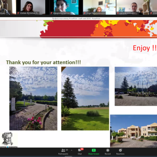This screenshot has width=157, height=157.
Task: Click the beige buildings photo
Action: pyautogui.click(x=133, y=131)
